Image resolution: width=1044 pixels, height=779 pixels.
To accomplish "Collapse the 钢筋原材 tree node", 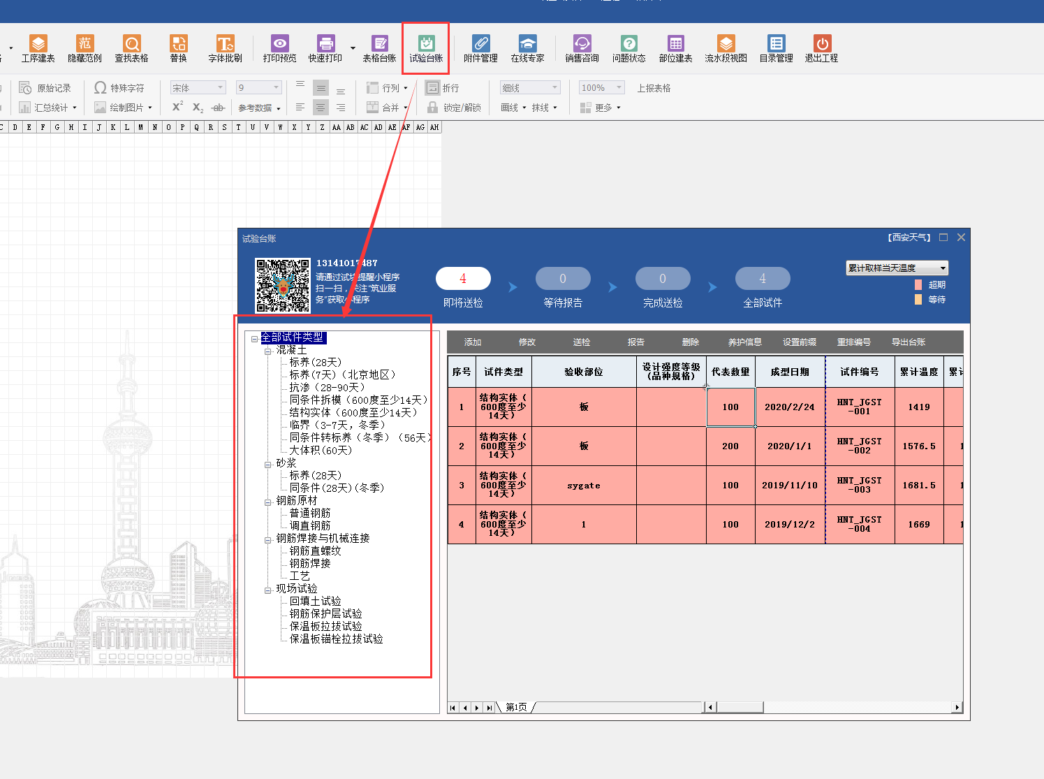I will click(268, 502).
